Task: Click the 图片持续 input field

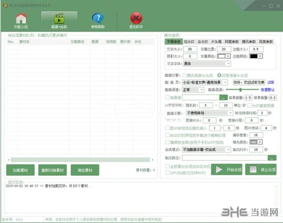Action: 266,128
